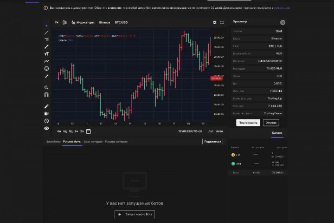334x223 pixels.
Task: Toggle the Лог logarithmic scale
Action: [211, 131]
